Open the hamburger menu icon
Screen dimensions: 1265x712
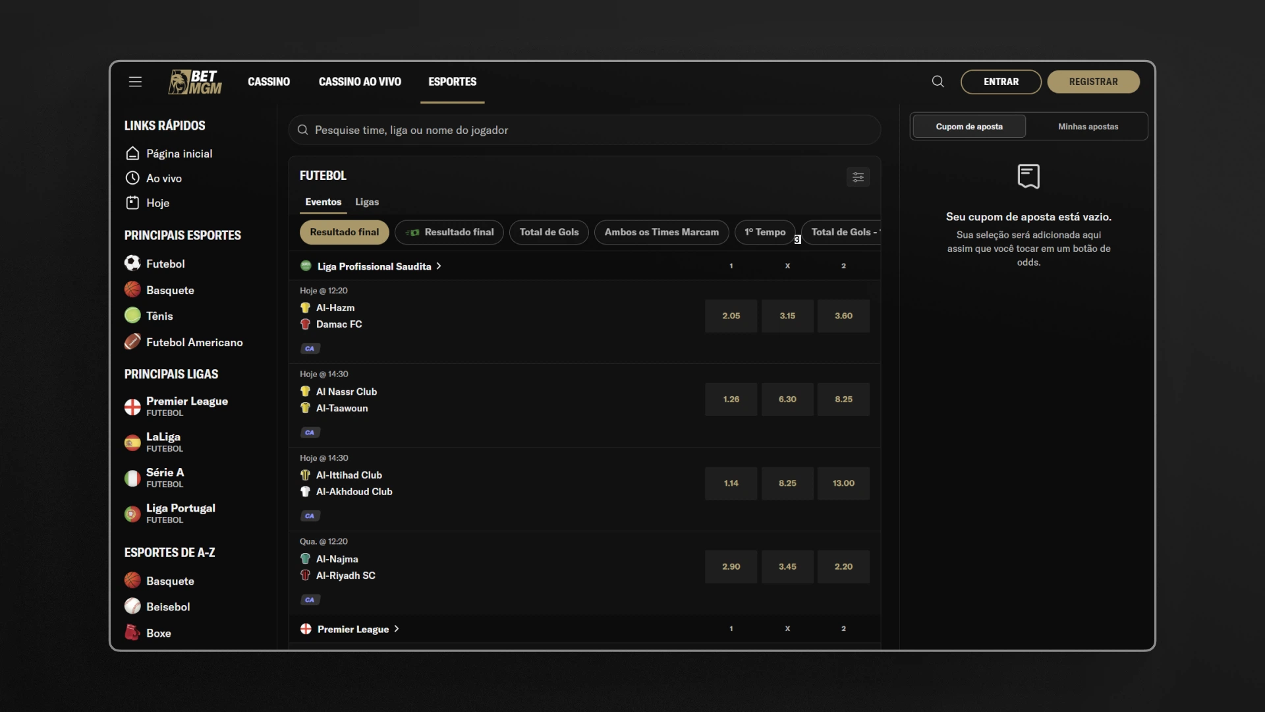pos(135,82)
